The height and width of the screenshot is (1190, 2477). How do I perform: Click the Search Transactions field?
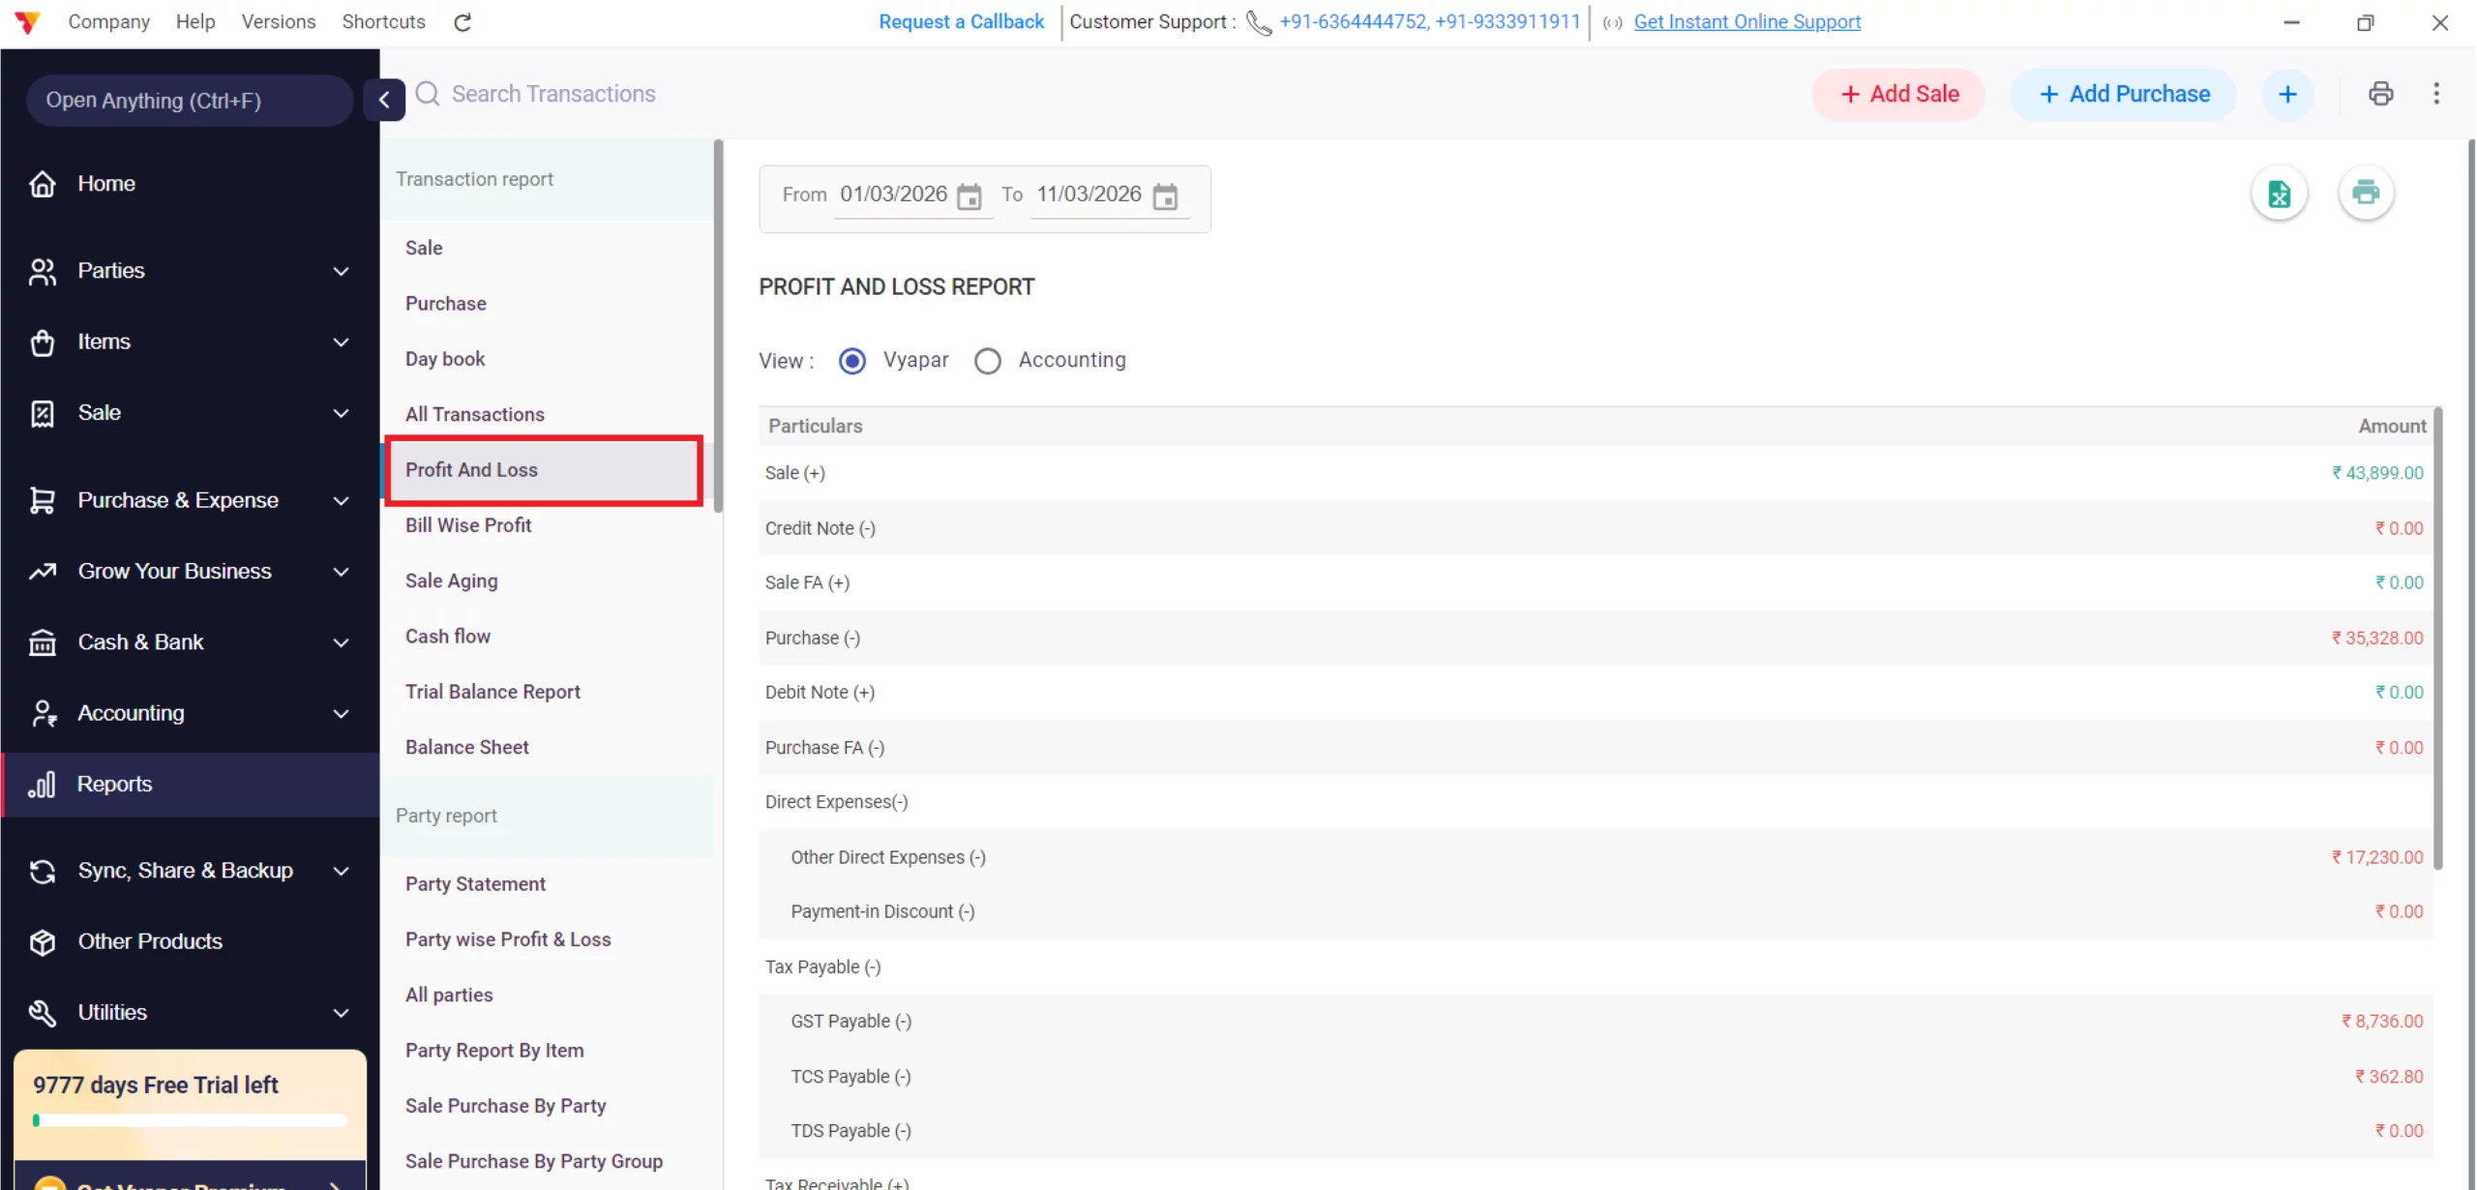coord(553,94)
